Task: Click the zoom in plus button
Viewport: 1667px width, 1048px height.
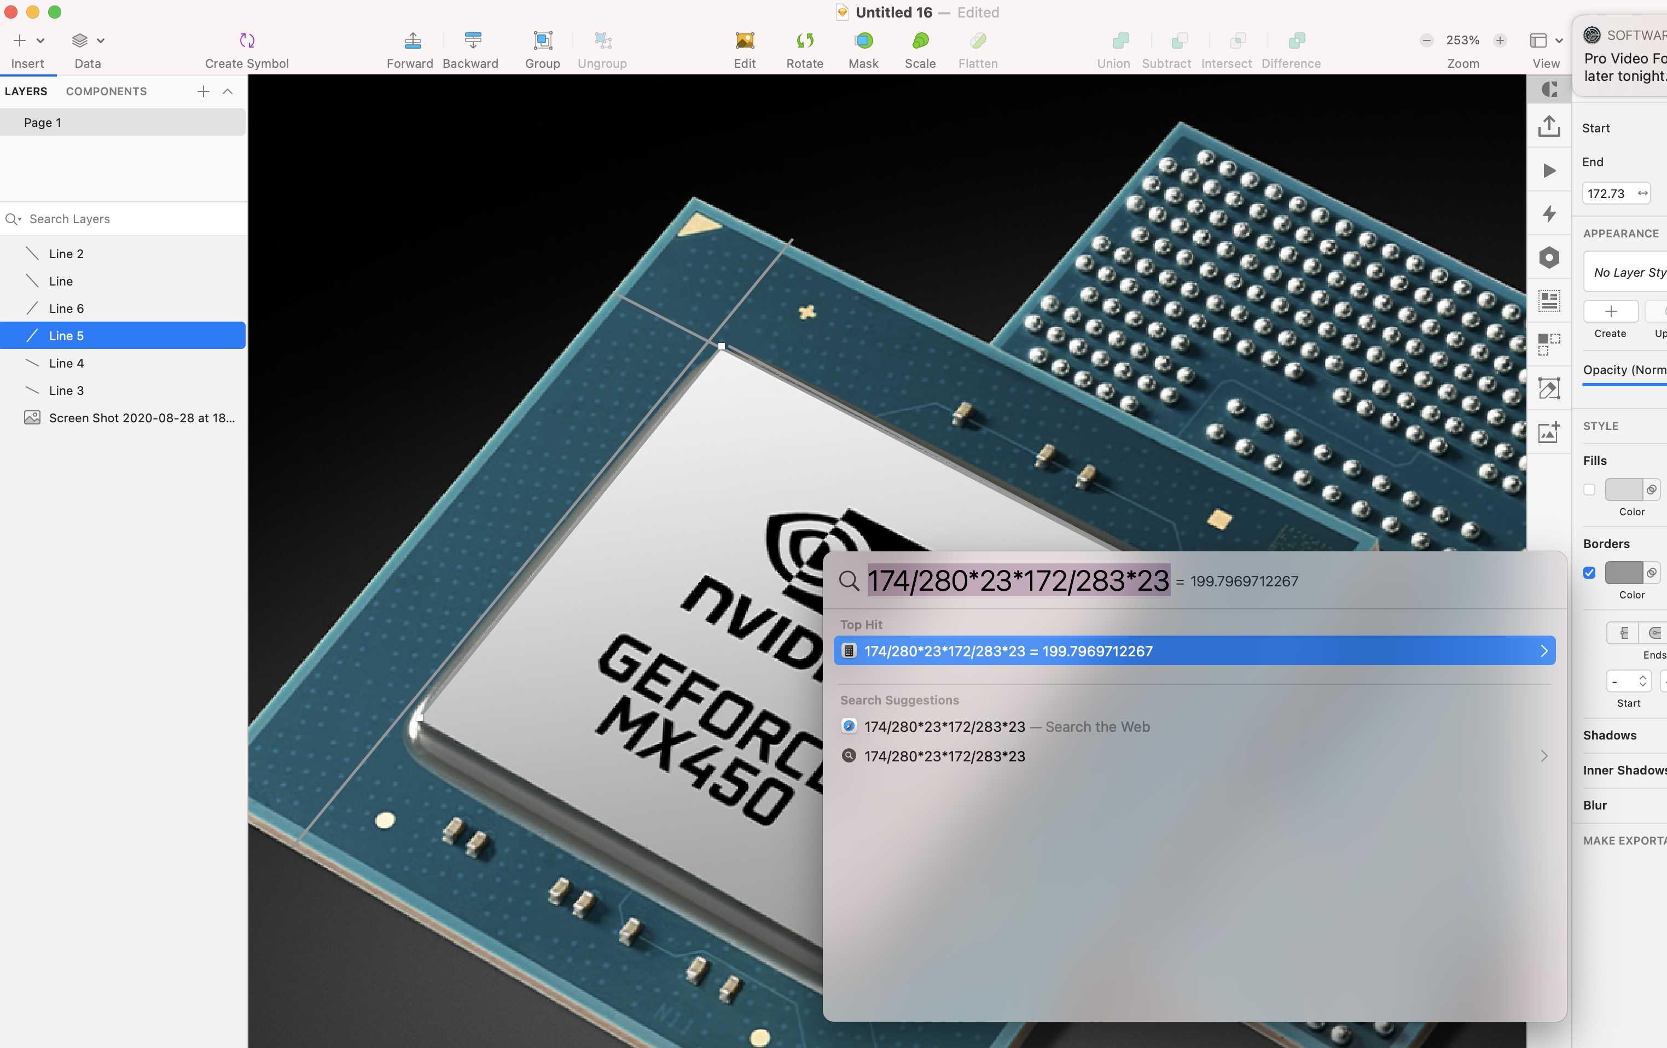Action: click(1500, 41)
